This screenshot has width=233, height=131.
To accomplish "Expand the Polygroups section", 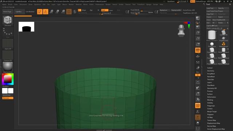I will click(x=211, y=106).
